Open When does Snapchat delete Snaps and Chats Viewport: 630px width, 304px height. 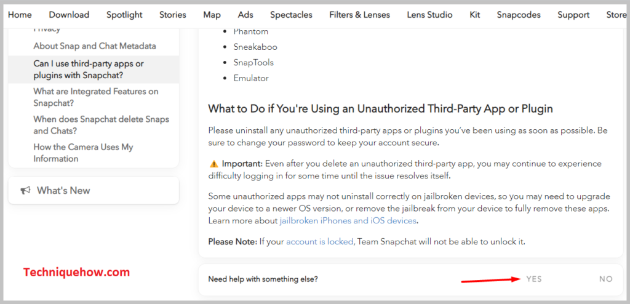coord(102,125)
